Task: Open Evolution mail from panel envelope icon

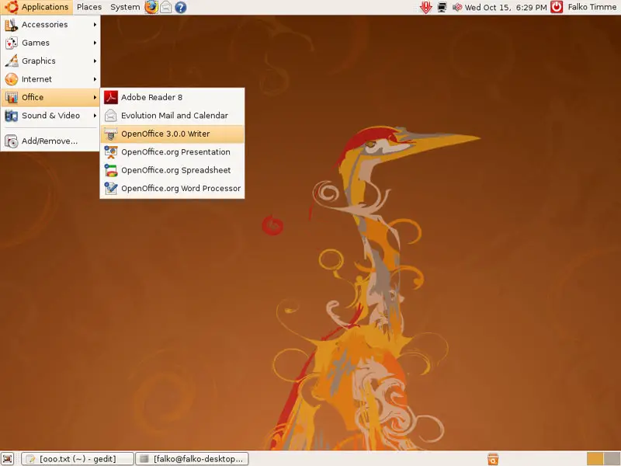Action: click(x=166, y=7)
